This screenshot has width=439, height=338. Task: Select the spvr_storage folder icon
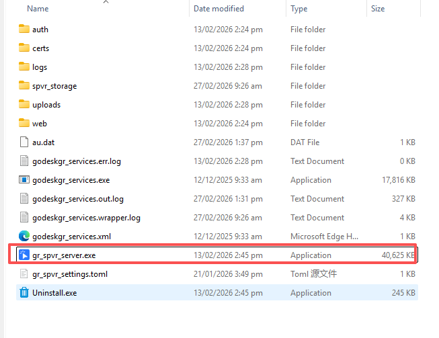click(24, 86)
